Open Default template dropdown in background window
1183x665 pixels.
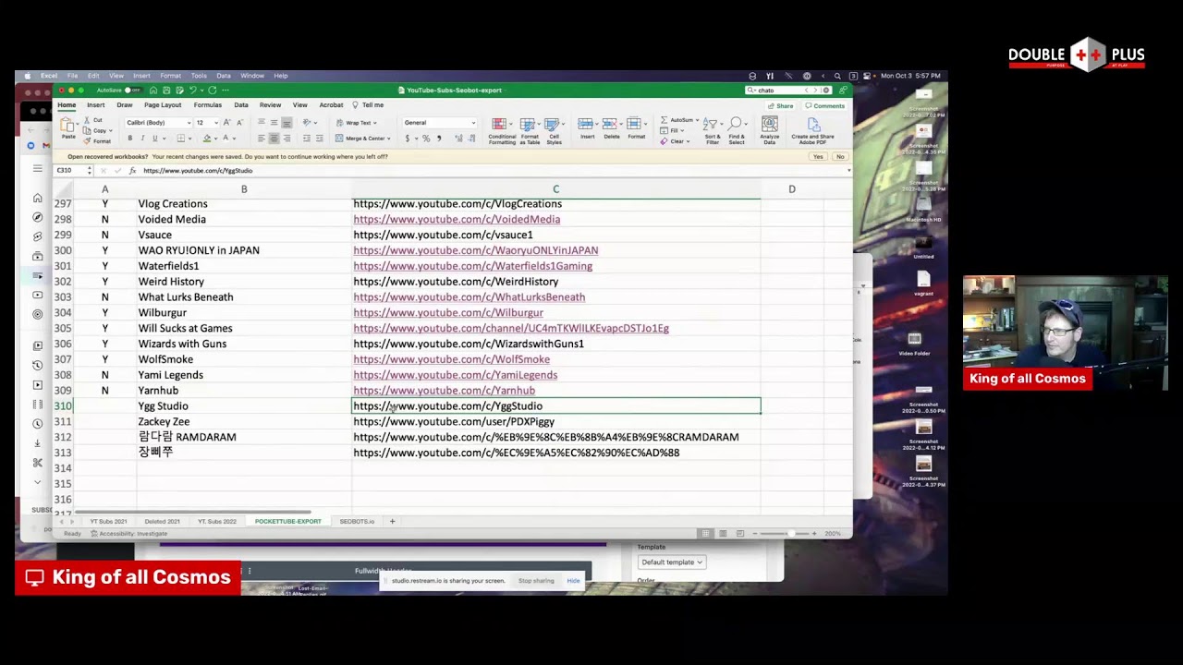(x=671, y=562)
